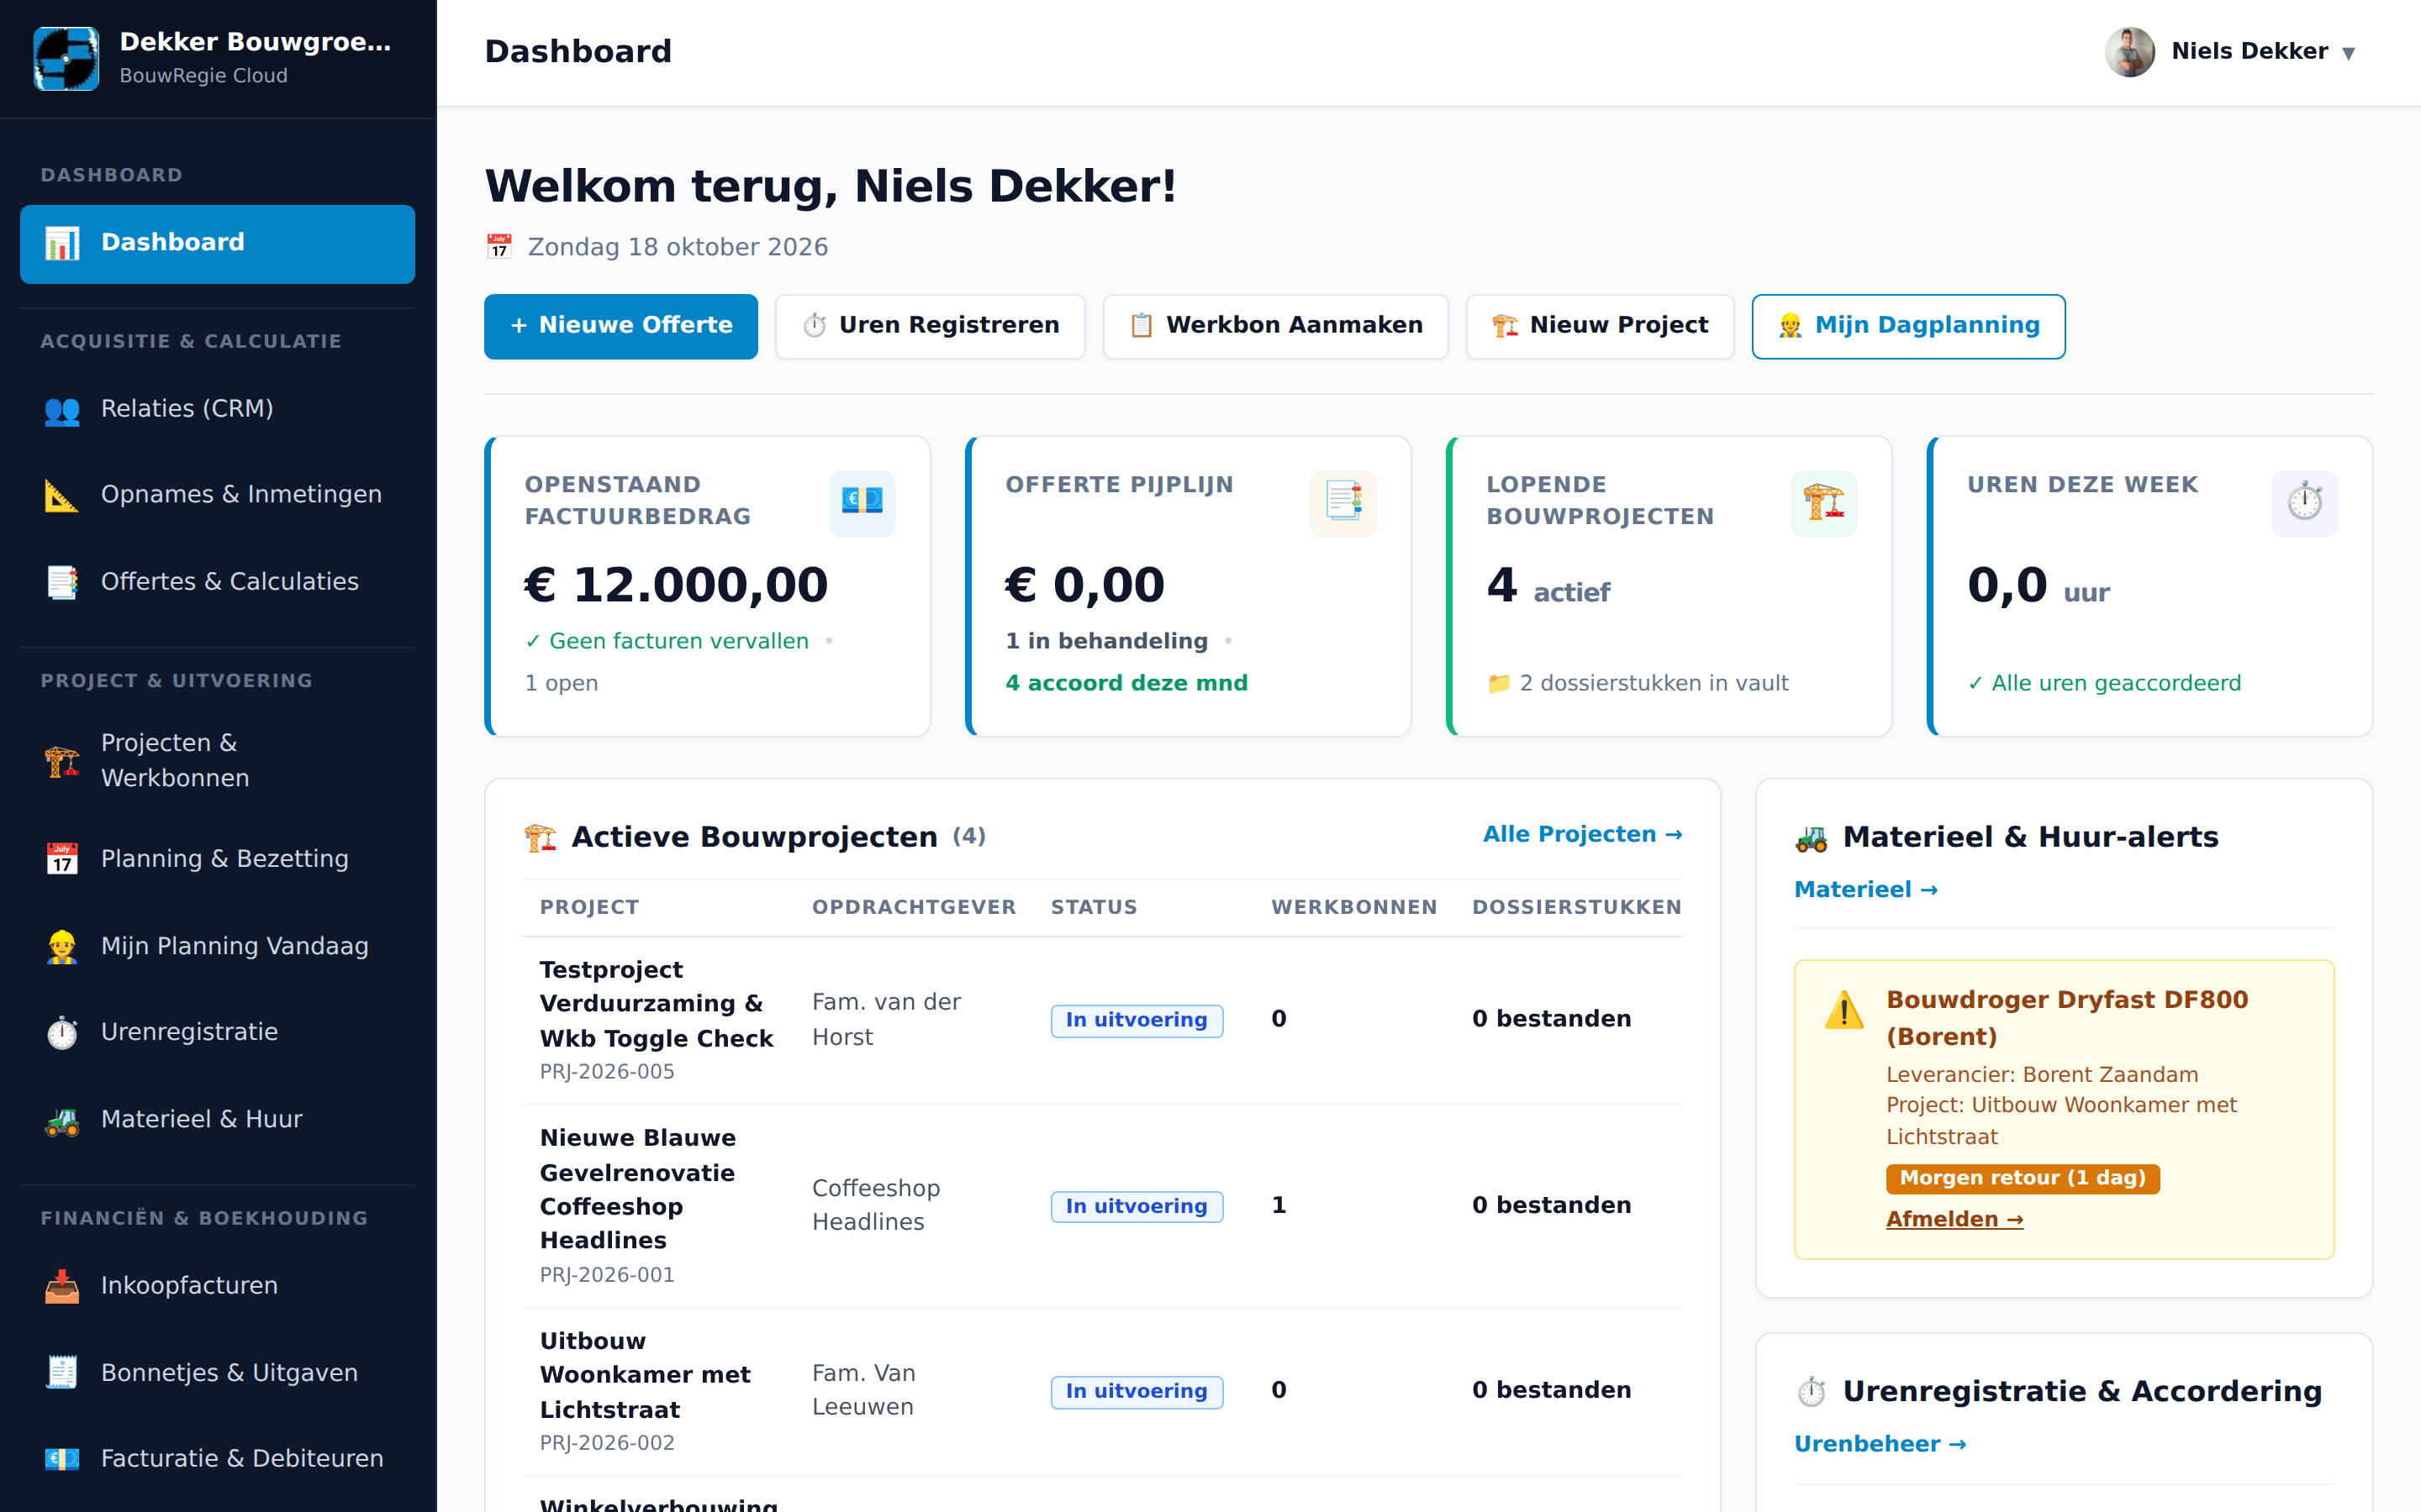Click 'Alle uren geaccordeerd' status
2421x1512 pixels.
coord(2104,683)
